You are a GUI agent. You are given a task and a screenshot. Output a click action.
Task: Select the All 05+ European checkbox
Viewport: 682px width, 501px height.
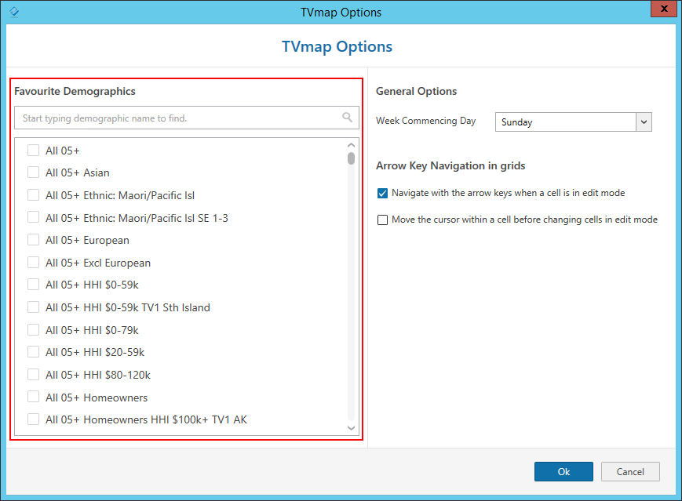[34, 240]
